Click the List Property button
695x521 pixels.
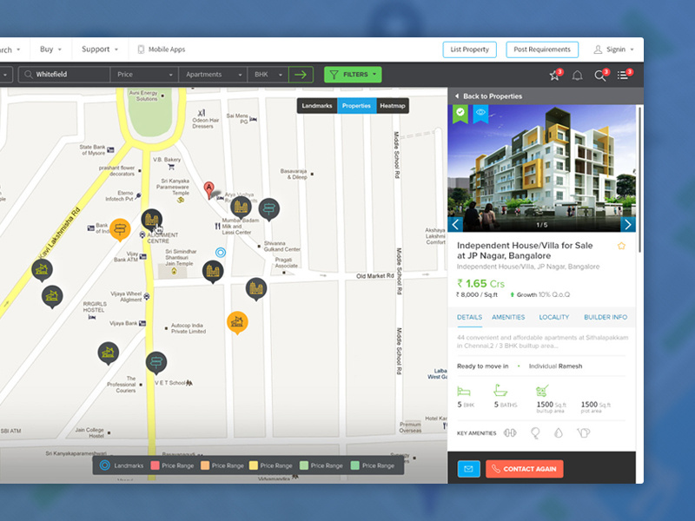(x=470, y=49)
